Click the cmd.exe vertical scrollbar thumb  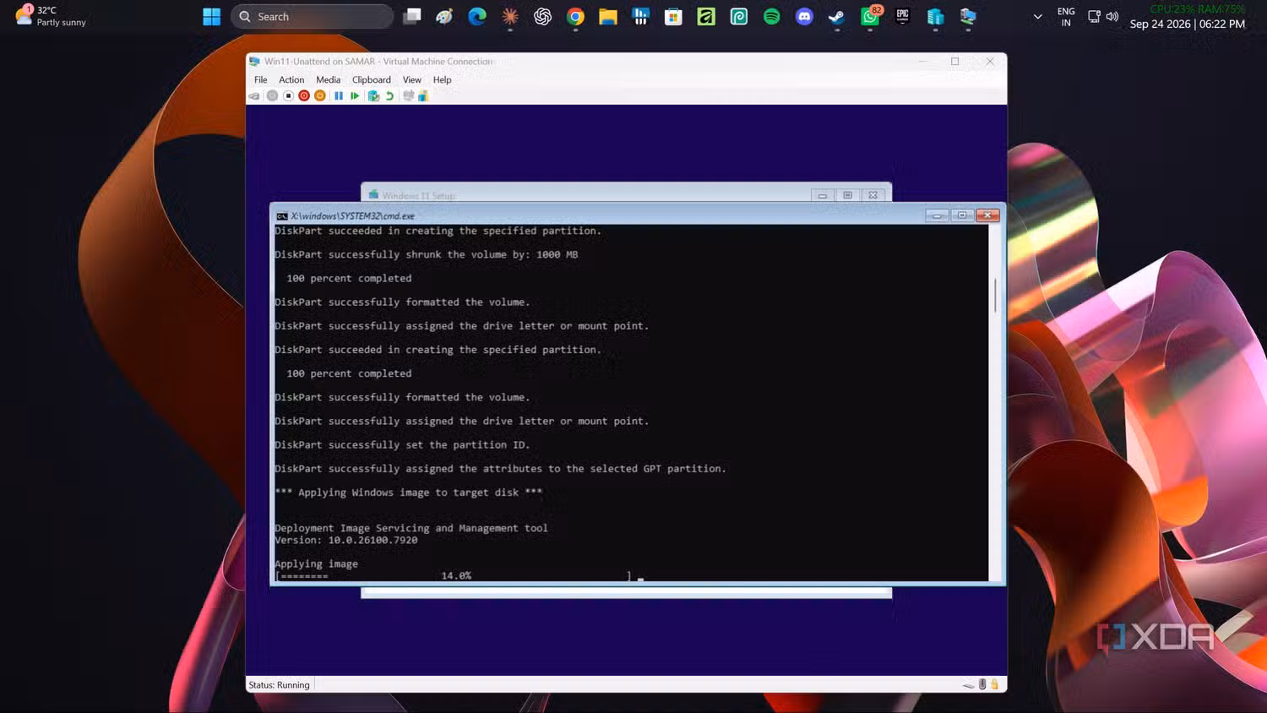coord(995,295)
